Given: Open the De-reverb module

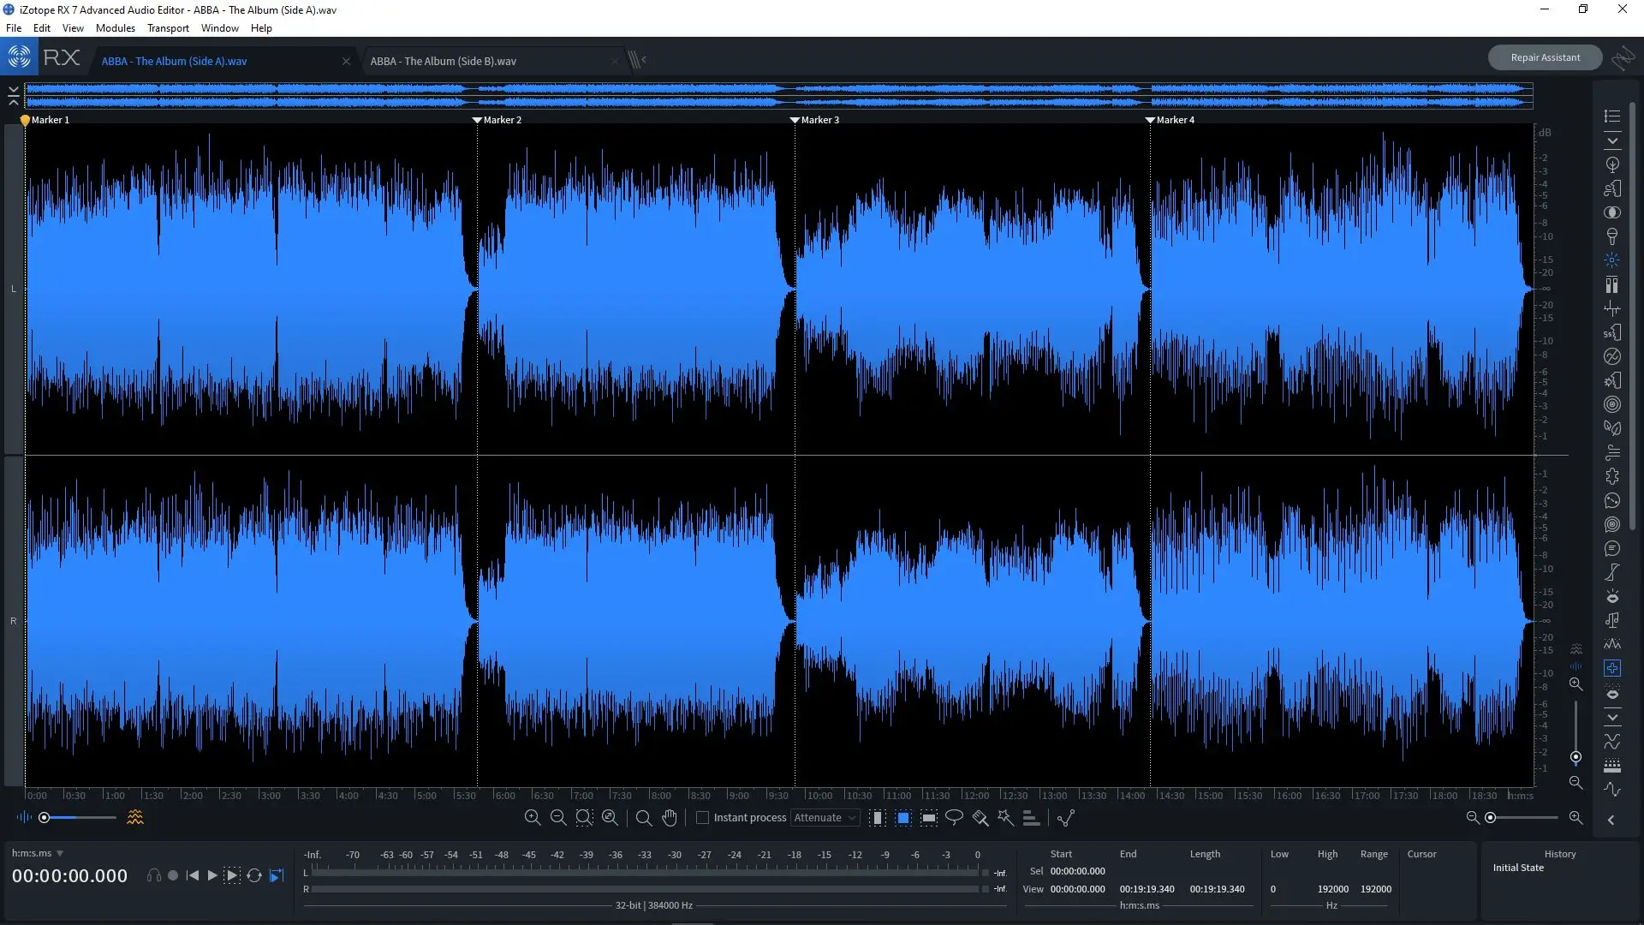Looking at the screenshot, I should tap(1612, 404).
